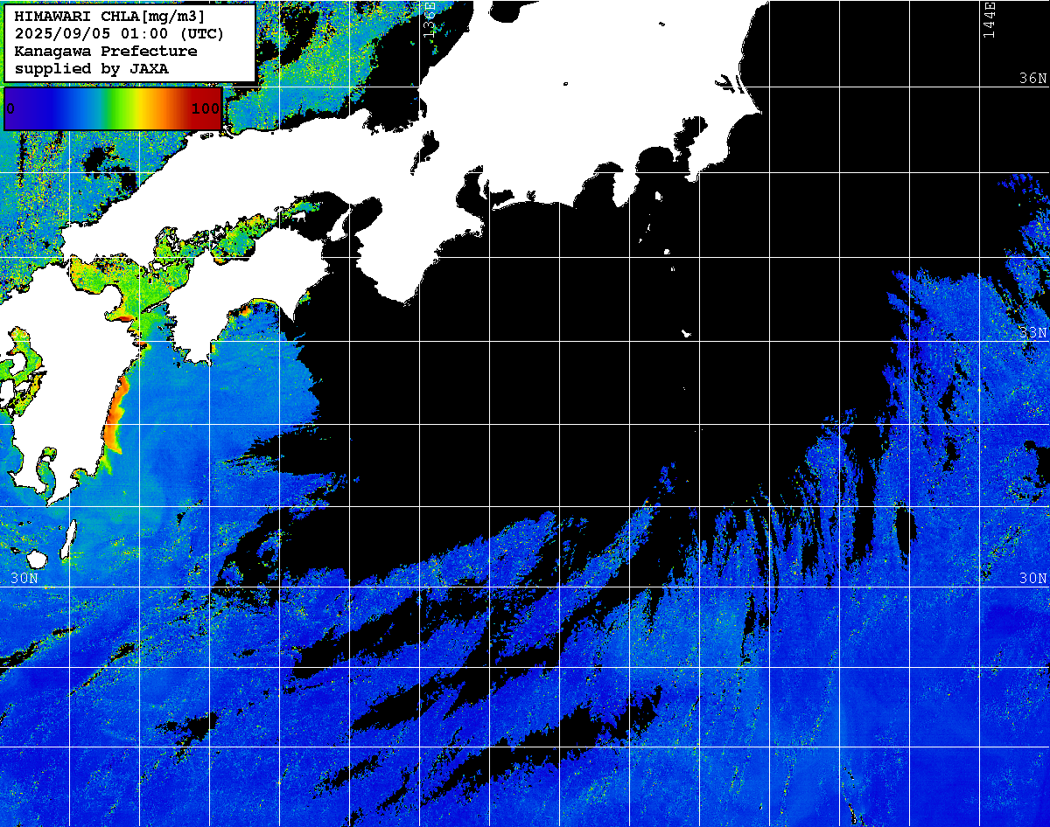
Task: Click the 33N latitude label
Action: click(1032, 332)
